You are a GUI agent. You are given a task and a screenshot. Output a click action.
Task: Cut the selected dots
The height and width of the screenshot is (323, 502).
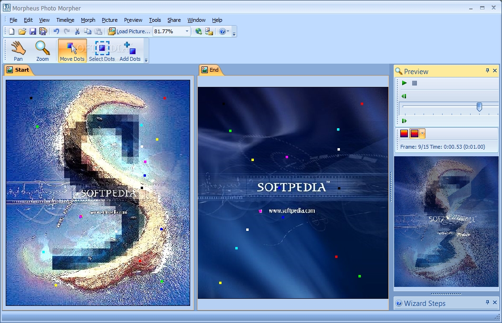[x=77, y=31]
